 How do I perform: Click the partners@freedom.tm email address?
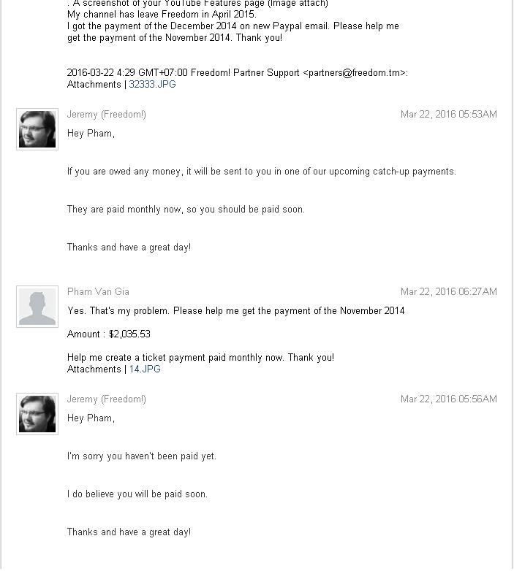[355, 73]
